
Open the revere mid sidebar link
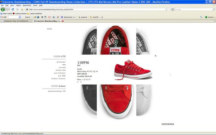(x=60, y=70)
